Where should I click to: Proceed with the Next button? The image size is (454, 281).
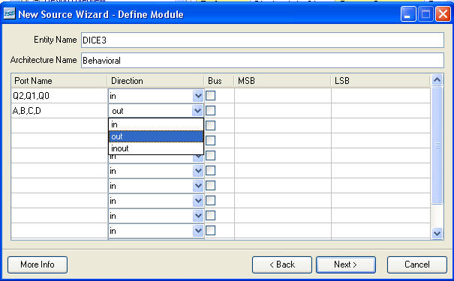point(346,265)
